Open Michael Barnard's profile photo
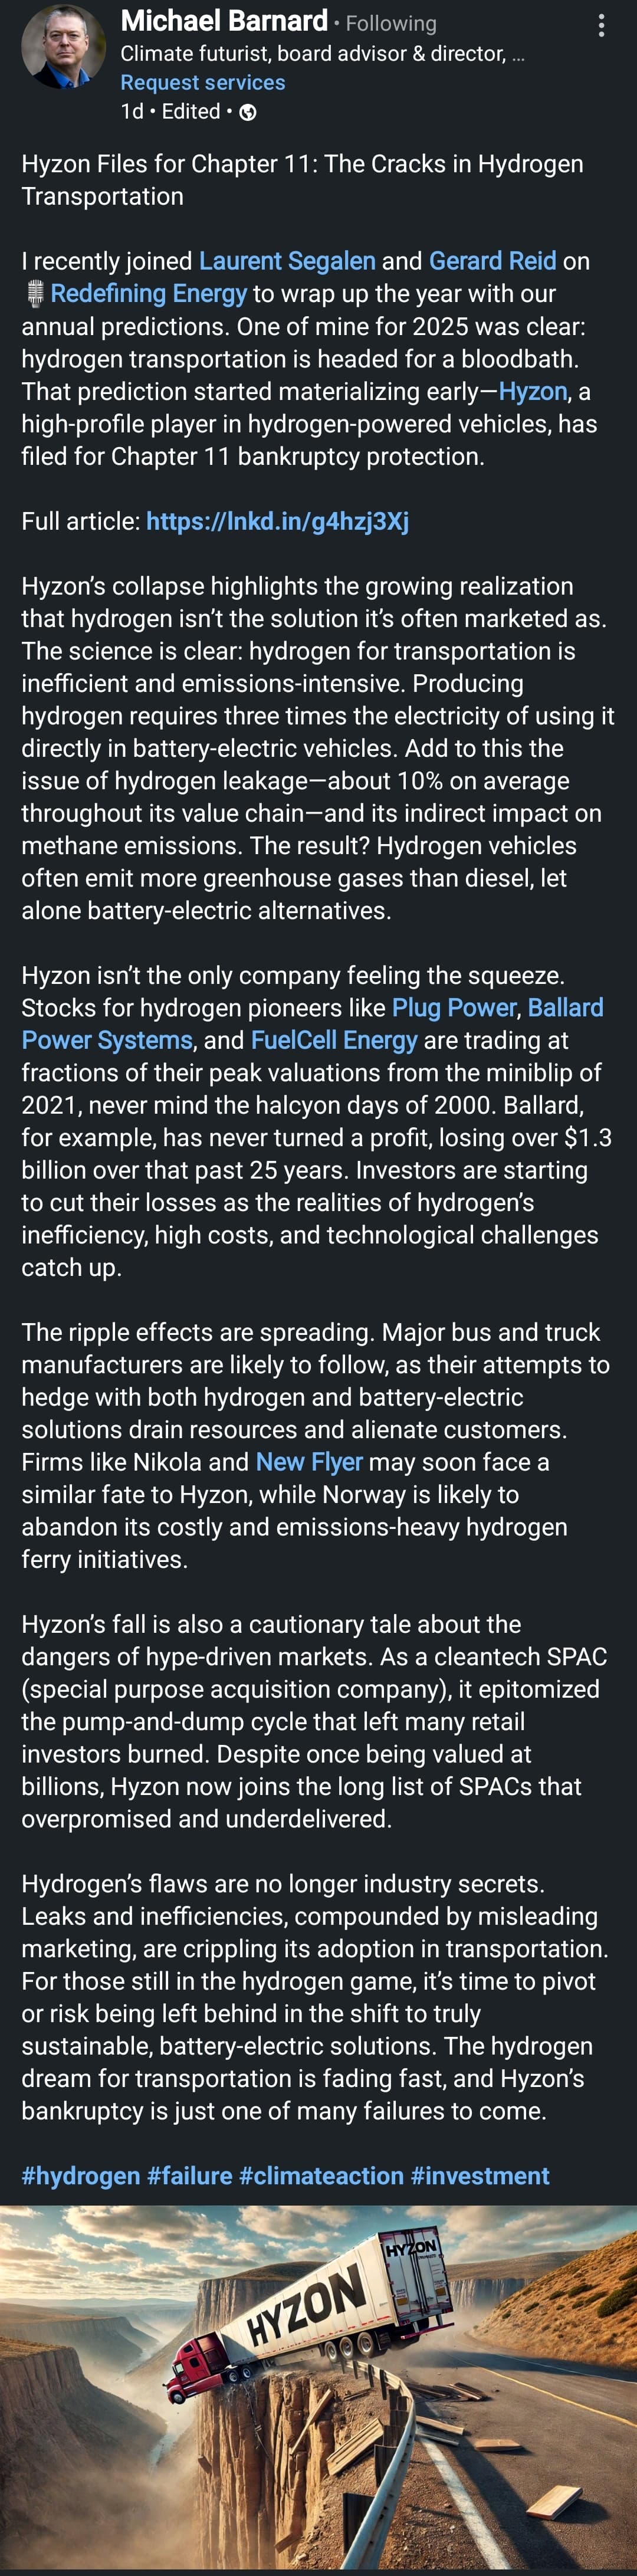637x2576 pixels. coord(63,47)
